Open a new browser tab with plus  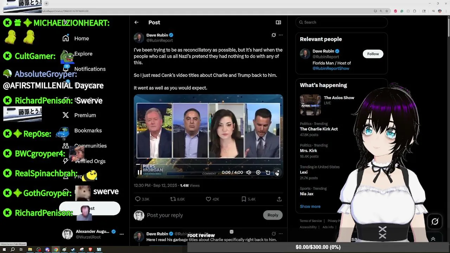click(46, 4)
